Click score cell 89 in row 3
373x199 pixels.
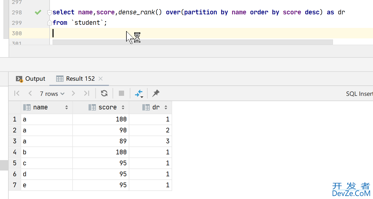101,141
